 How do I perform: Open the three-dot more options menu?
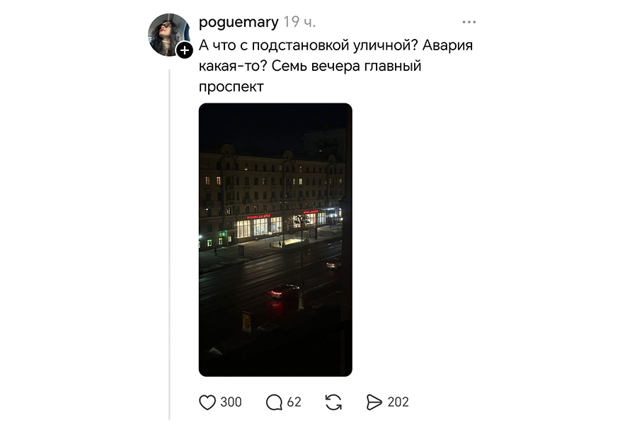click(469, 22)
